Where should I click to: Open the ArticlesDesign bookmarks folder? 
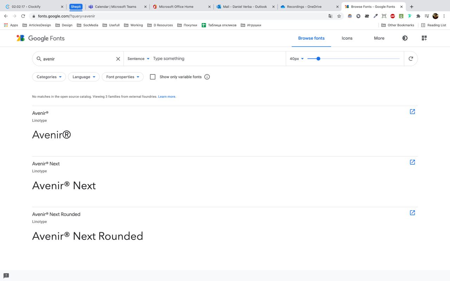37,25
